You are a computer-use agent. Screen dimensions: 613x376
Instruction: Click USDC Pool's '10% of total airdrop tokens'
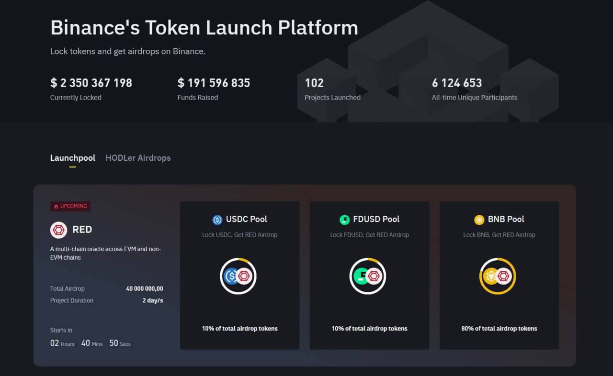click(x=240, y=329)
